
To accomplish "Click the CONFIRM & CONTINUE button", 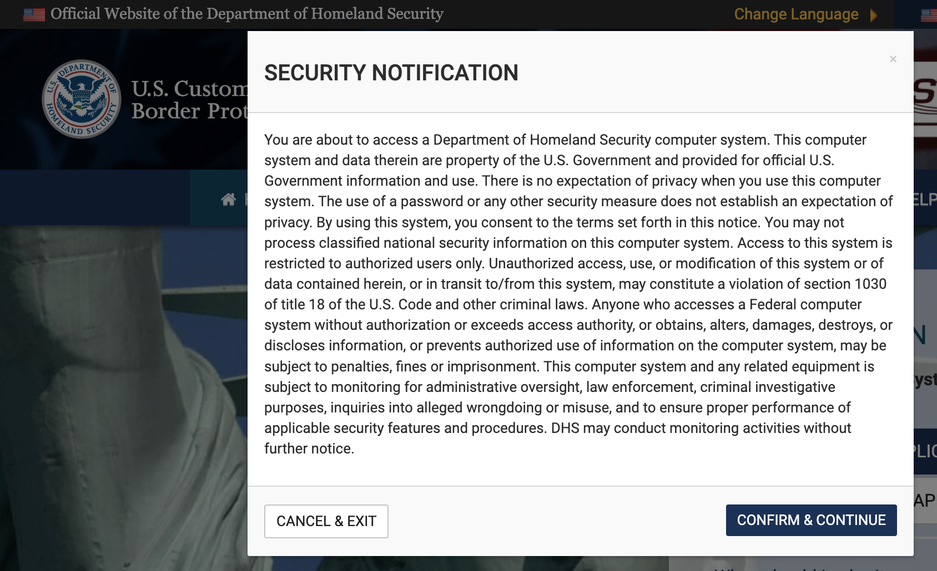I will click(x=811, y=520).
